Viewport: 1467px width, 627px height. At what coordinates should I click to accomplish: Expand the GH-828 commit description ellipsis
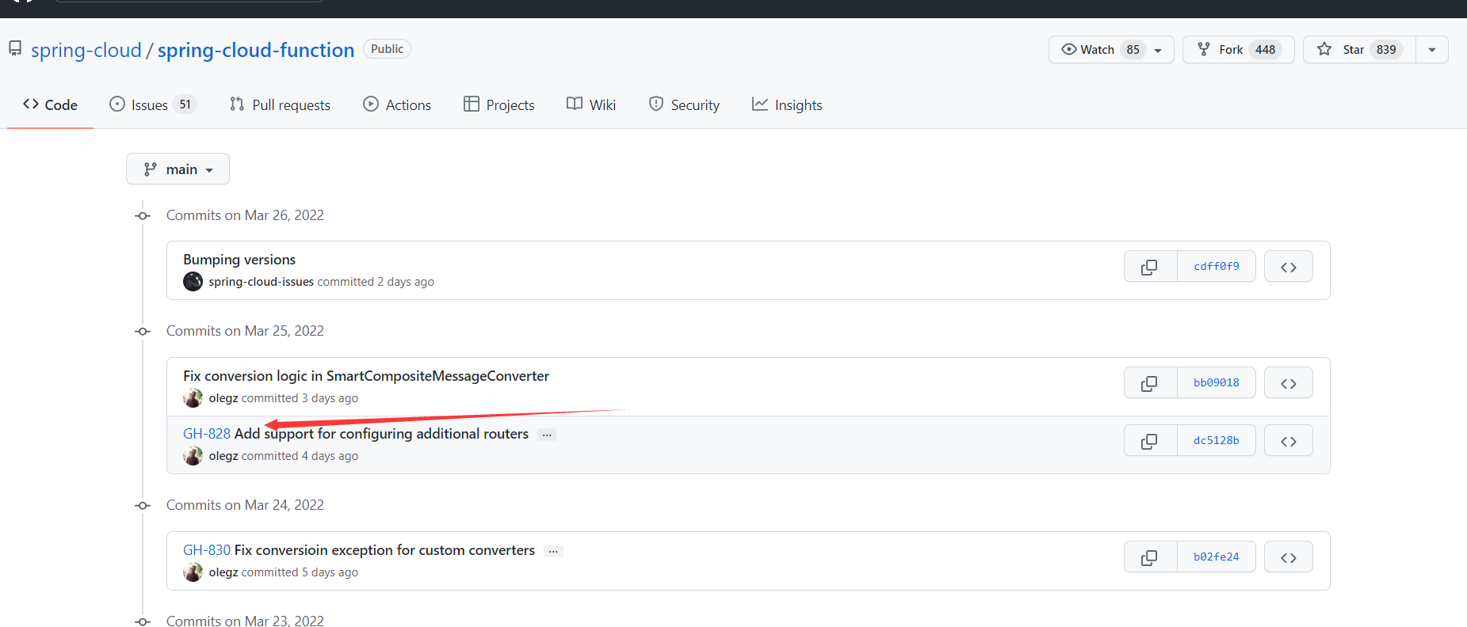pos(547,435)
